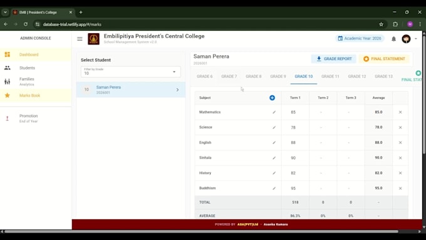Remove the Science row
Screen dimensions: 426x240
(x=400, y=127)
